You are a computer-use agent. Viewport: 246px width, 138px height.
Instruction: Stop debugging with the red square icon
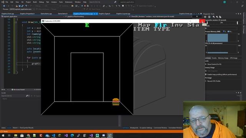pyautogui.click(x=85, y=6)
